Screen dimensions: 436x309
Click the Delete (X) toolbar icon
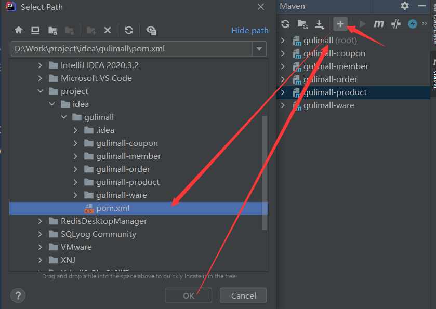click(x=108, y=30)
